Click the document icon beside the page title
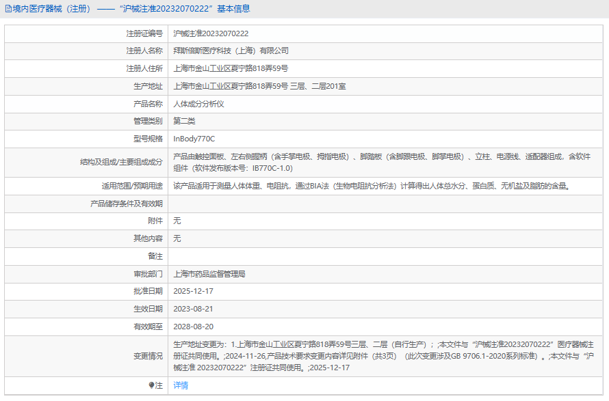 pyautogui.click(x=8, y=9)
